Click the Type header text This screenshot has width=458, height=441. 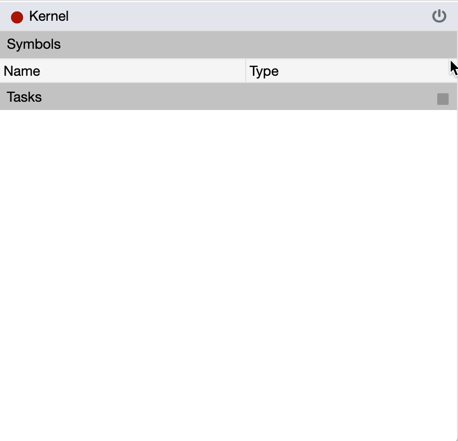264,71
